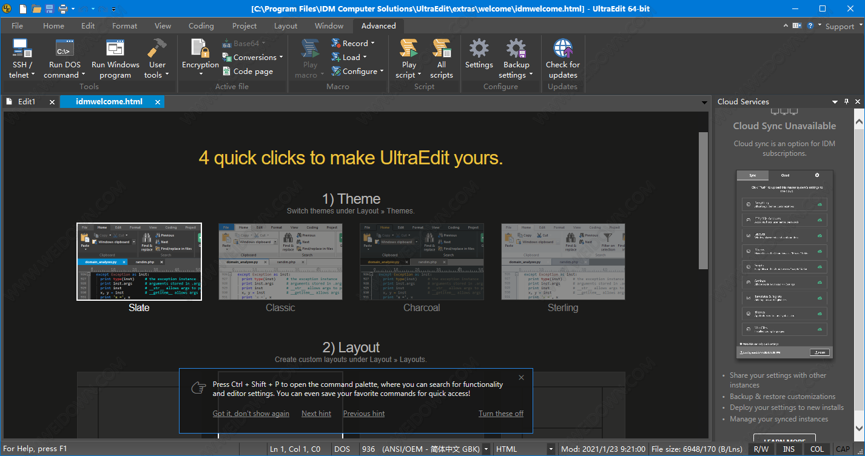The image size is (865, 456).
Task: Expand Configure macro dropdown
Action: pos(382,72)
